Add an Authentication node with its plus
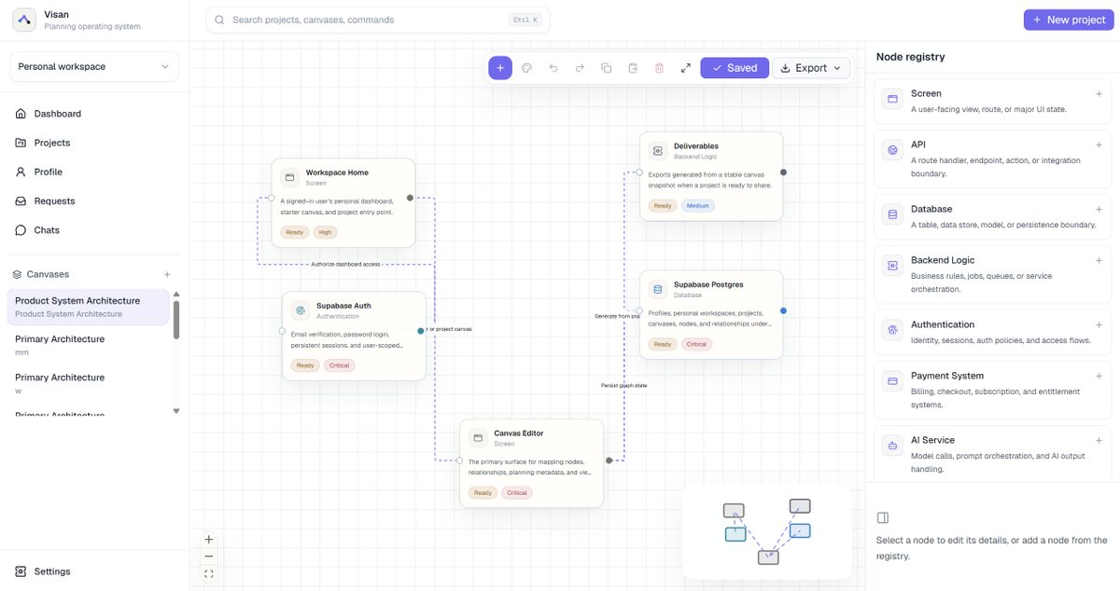 click(x=1099, y=324)
